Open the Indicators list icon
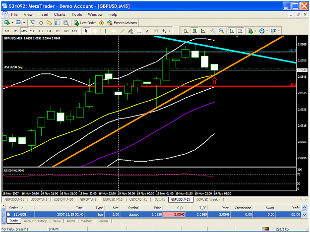 coord(250,31)
